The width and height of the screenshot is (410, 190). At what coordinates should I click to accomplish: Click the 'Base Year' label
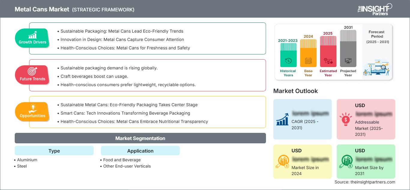[x=308, y=73]
